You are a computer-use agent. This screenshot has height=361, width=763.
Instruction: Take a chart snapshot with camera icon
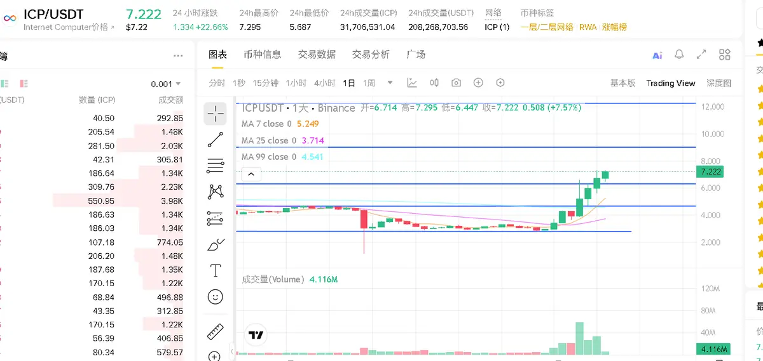456,82
